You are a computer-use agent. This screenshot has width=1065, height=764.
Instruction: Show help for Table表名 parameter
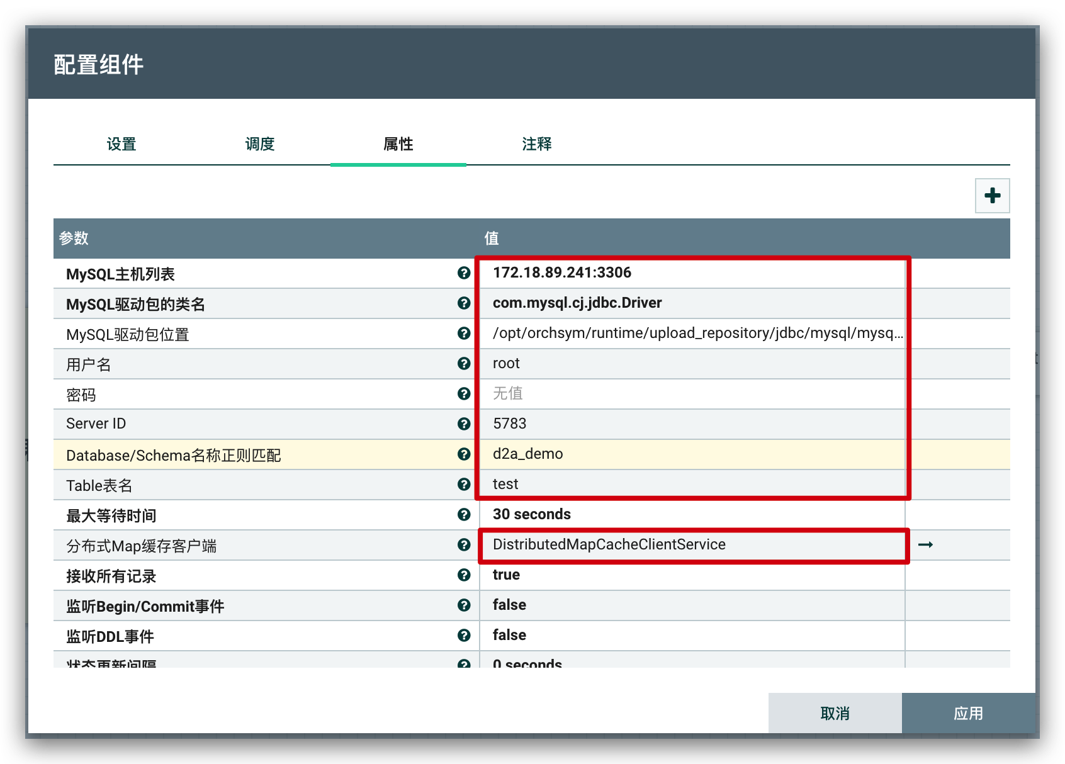point(464,484)
